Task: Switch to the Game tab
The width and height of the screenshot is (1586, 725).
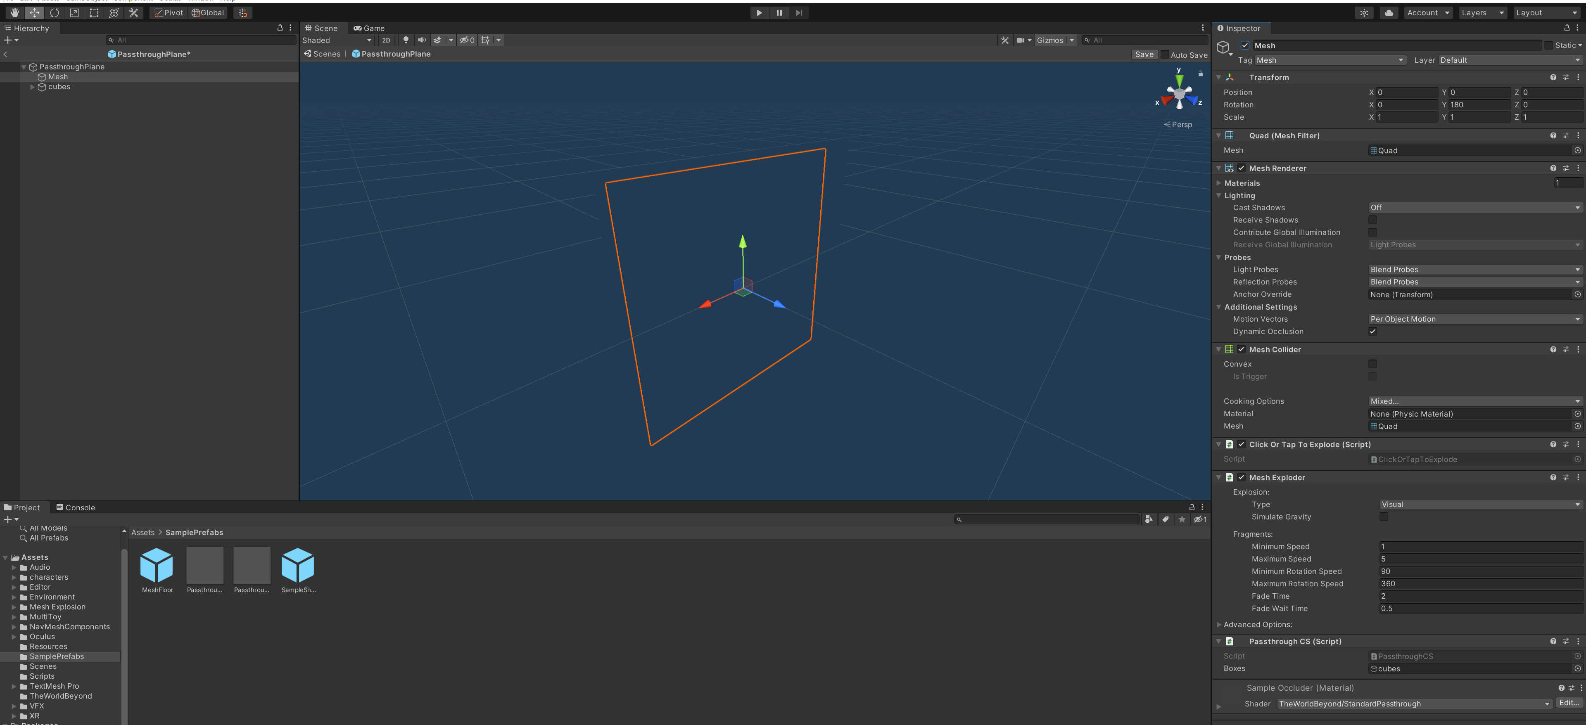Action: [369, 28]
